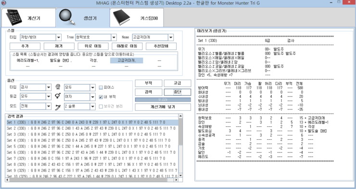The height and width of the screenshot is (189, 356).
Task: Toggle the 피어스 checkbox
Action: tap(101, 88)
